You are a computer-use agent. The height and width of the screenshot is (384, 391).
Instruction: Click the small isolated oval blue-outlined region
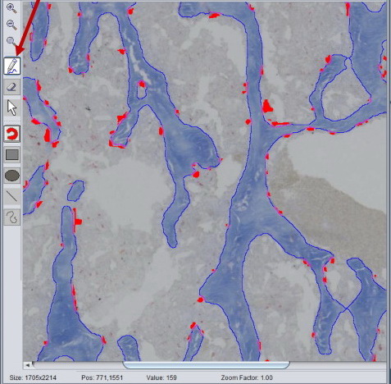[x=75, y=191]
